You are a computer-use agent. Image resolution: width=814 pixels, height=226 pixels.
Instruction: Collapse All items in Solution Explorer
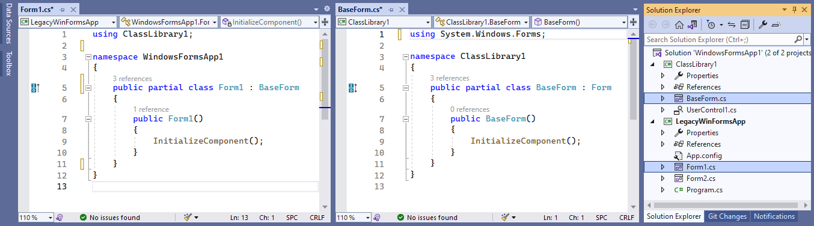pos(745,25)
